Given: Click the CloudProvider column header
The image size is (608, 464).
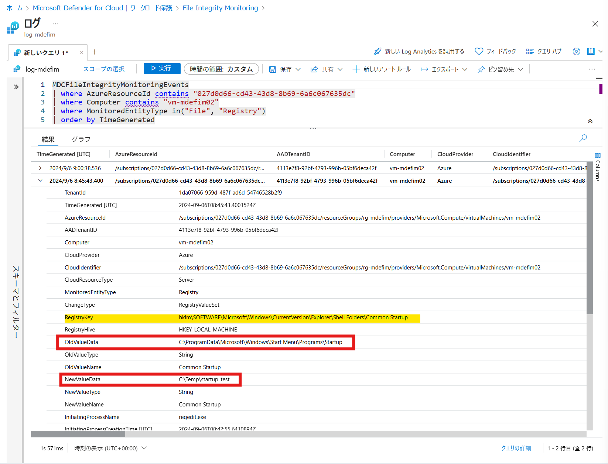Looking at the screenshot, I should point(455,154).
